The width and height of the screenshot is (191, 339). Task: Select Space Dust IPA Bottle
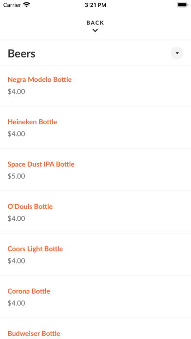pos(41,164)
